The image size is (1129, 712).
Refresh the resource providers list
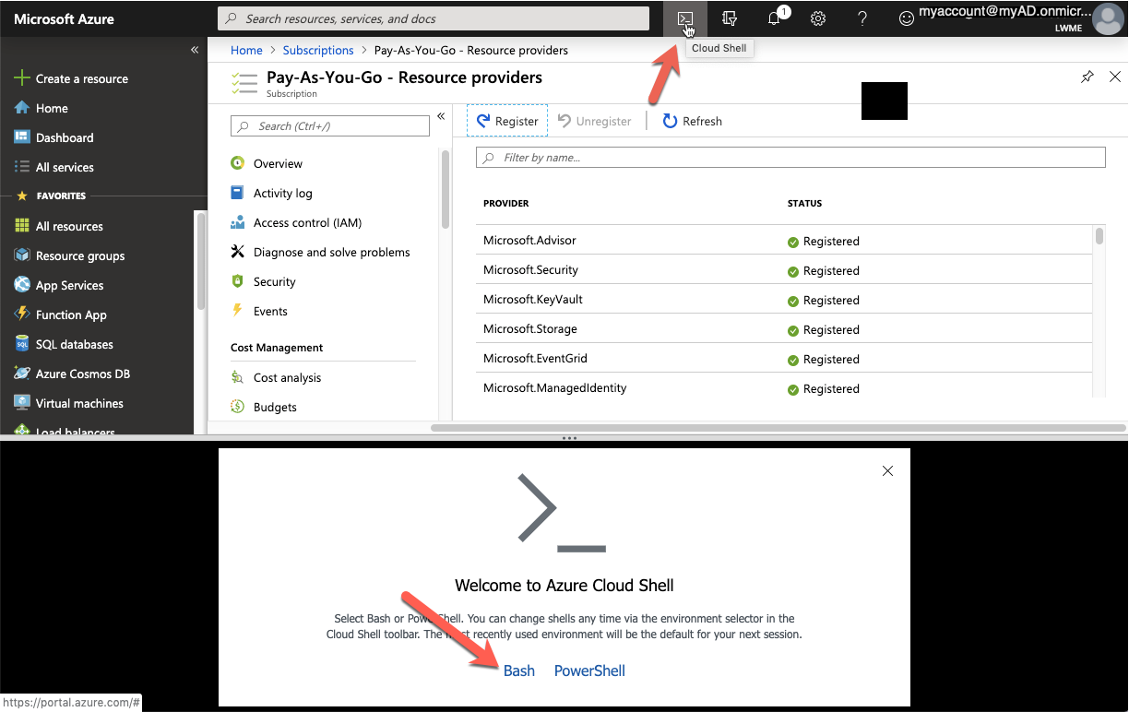(x=692, y=121)
